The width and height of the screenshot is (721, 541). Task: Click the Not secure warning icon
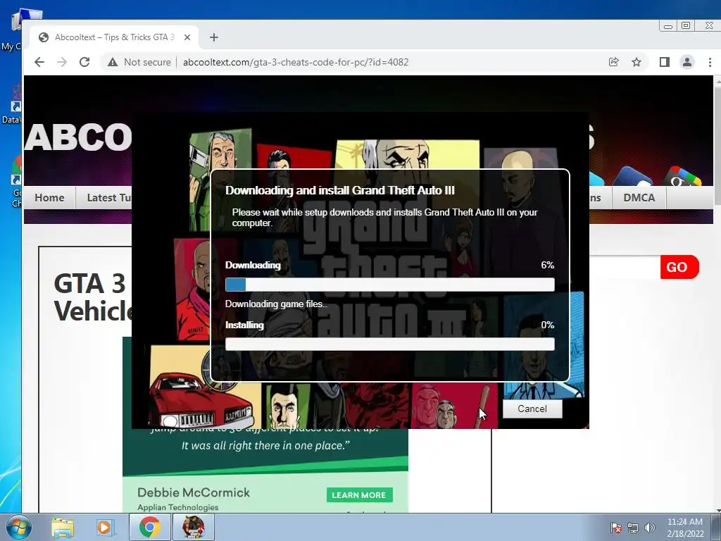point(113,62)
